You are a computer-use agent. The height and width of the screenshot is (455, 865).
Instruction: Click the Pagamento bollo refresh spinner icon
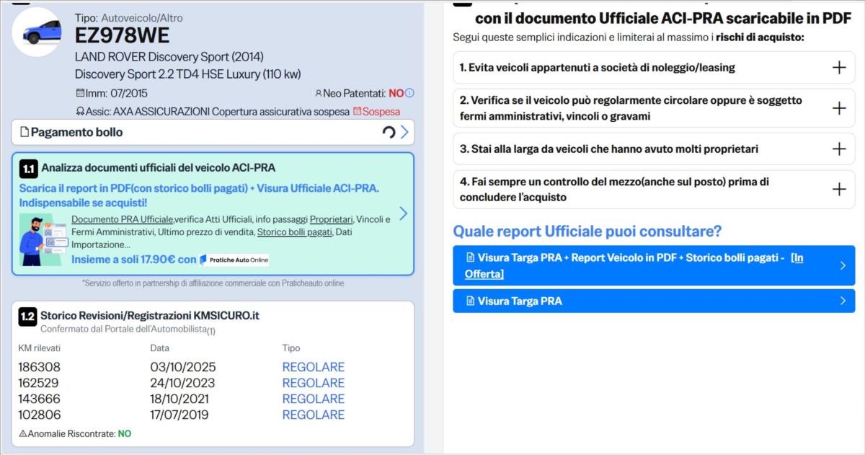click(389, 132)
